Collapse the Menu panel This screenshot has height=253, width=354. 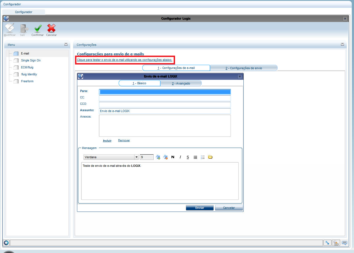pos(66,44)
